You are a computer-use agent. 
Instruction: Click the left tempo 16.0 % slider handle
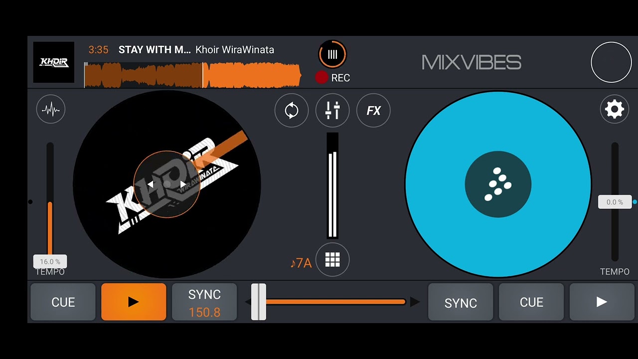tap(50, 261)
